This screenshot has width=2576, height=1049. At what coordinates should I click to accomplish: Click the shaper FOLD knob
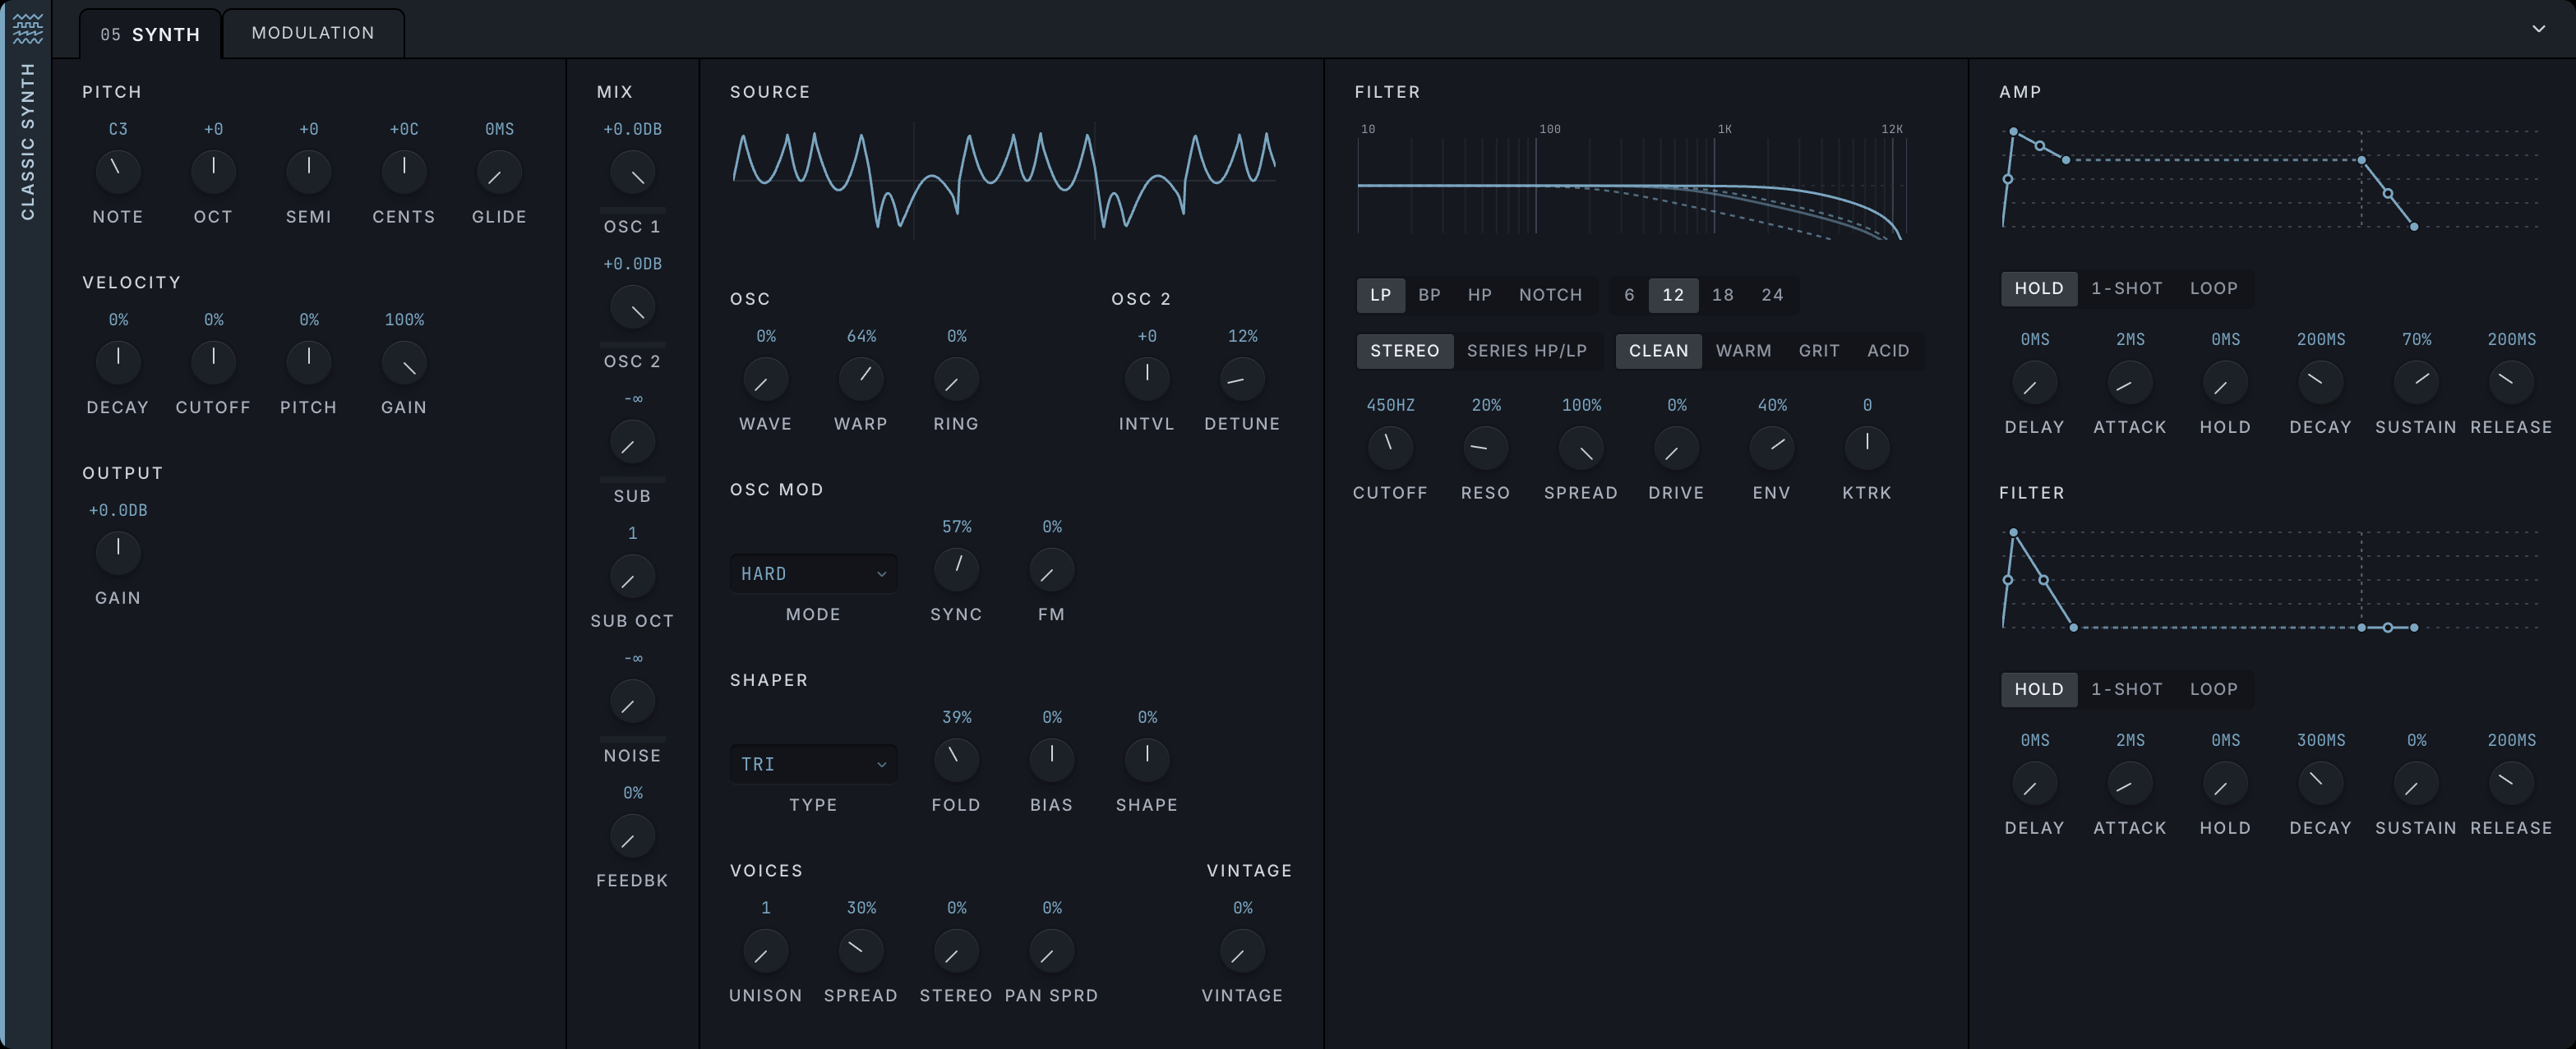956,761
